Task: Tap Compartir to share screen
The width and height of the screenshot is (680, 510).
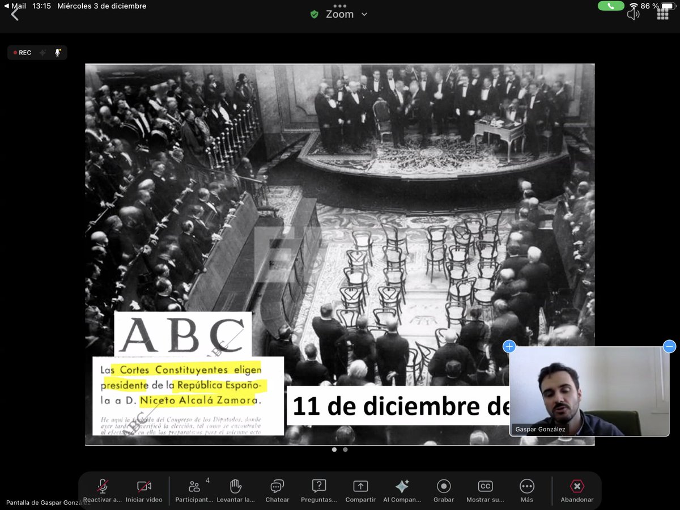Action: point(360,491)
